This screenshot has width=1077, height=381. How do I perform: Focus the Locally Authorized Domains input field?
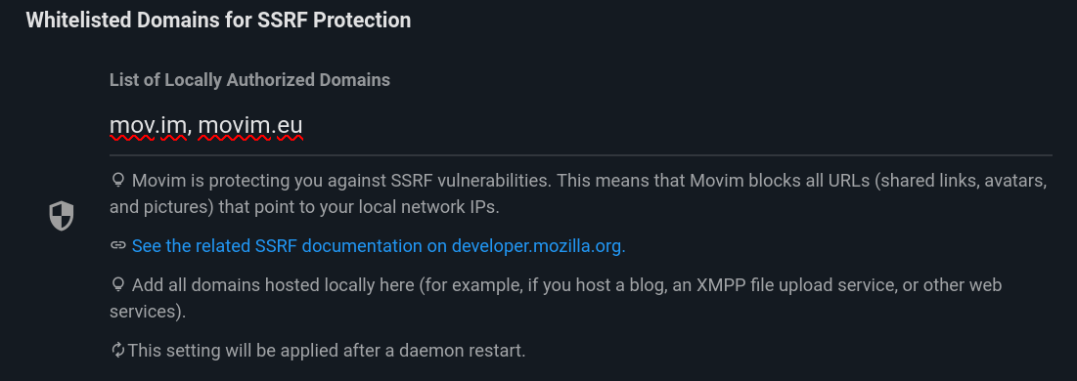click(580, 126)
